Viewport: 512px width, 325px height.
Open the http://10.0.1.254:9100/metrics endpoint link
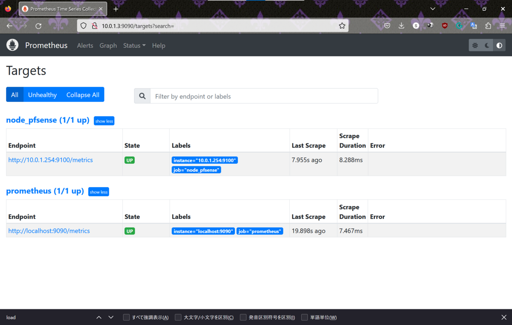coord(50,160)
